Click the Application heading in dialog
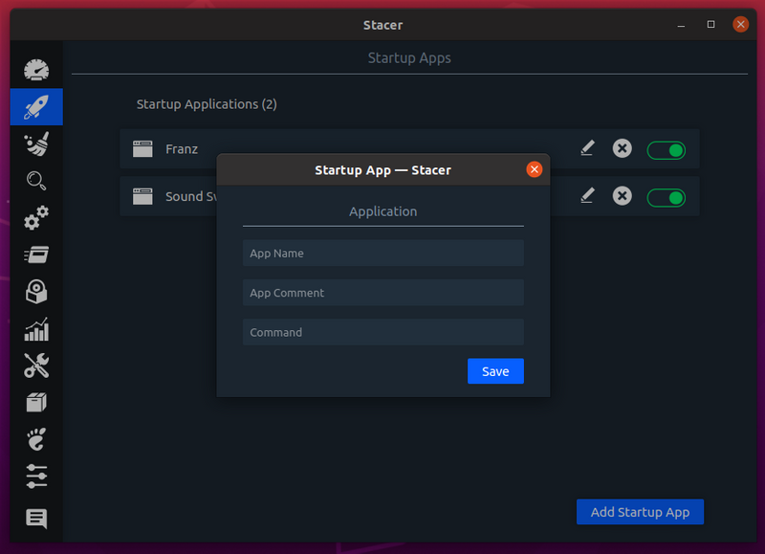This screenshot has width=765, height=554. coord(383,211)
